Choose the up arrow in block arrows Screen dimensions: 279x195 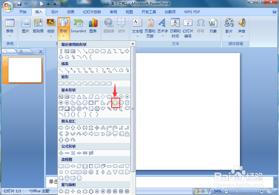coord(73,128)
